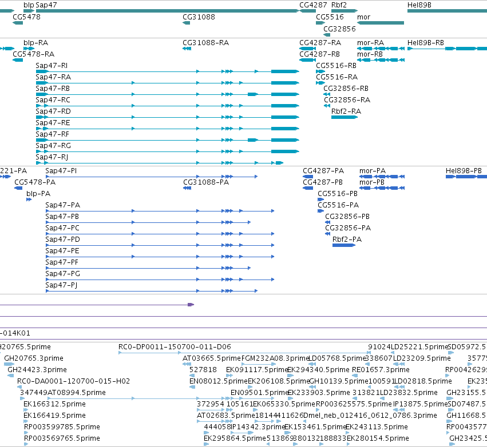487x447 pixels.
Task: Click the CG4287-RB transcript label
Action: [319, 54]
